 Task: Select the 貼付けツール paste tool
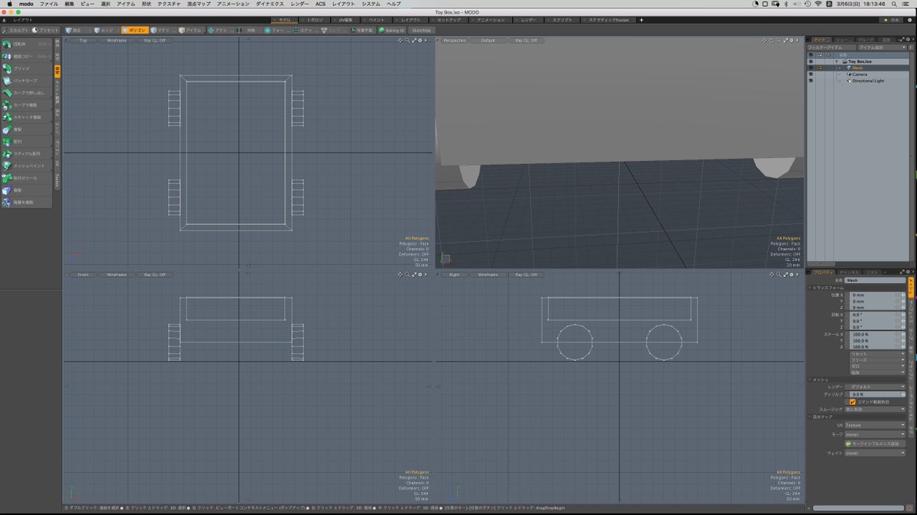point(28,178)
